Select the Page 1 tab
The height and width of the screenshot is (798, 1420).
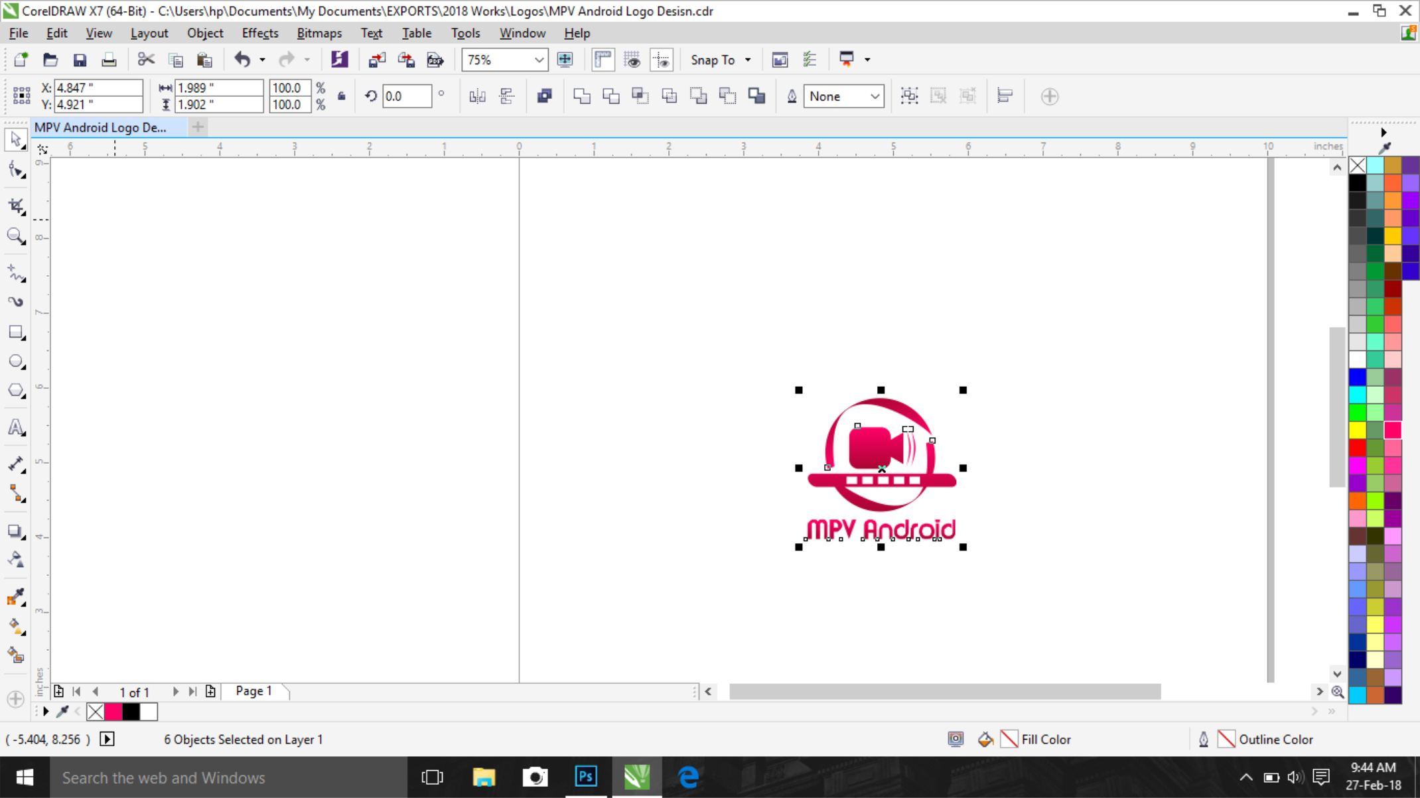pos(254,691)
